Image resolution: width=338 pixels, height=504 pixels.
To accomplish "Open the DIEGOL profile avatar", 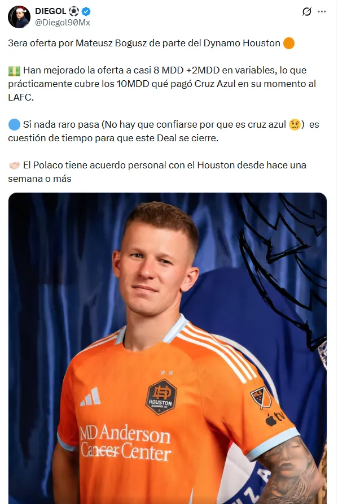I will pos(19,17).
